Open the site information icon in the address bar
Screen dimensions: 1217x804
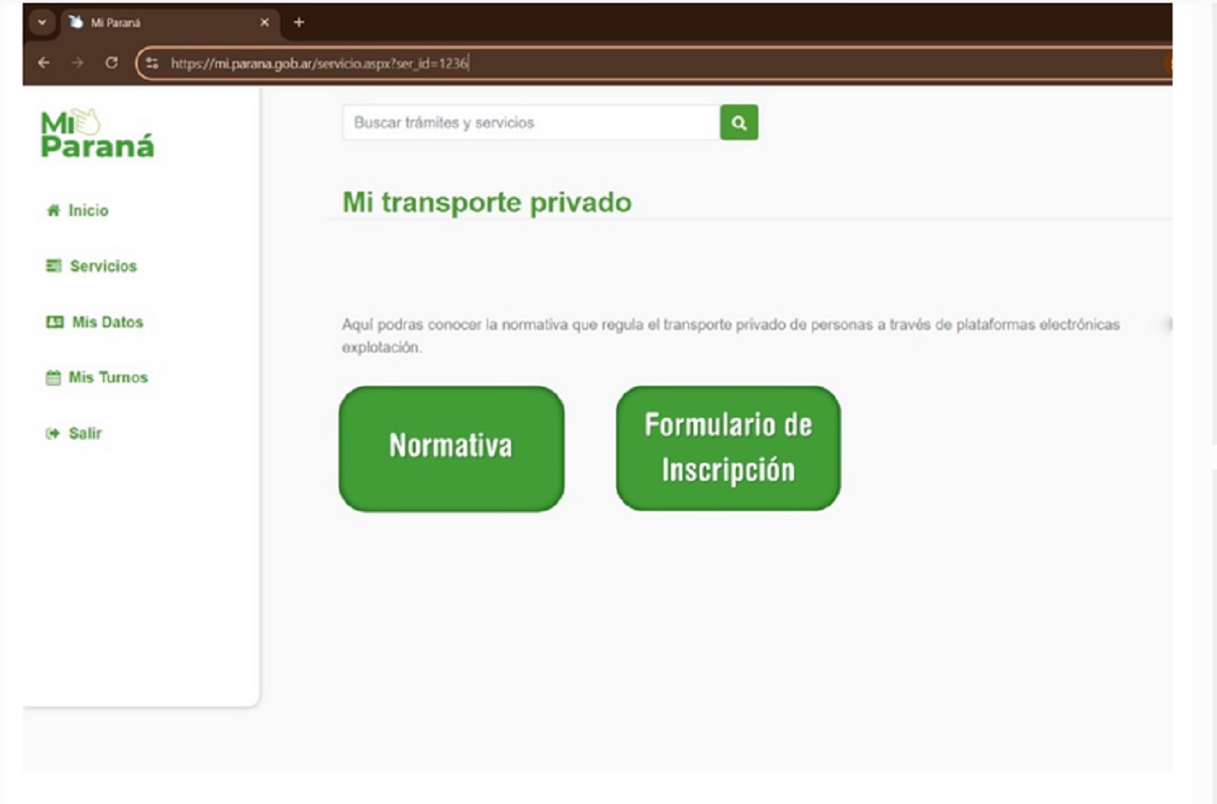click(154, 64)
